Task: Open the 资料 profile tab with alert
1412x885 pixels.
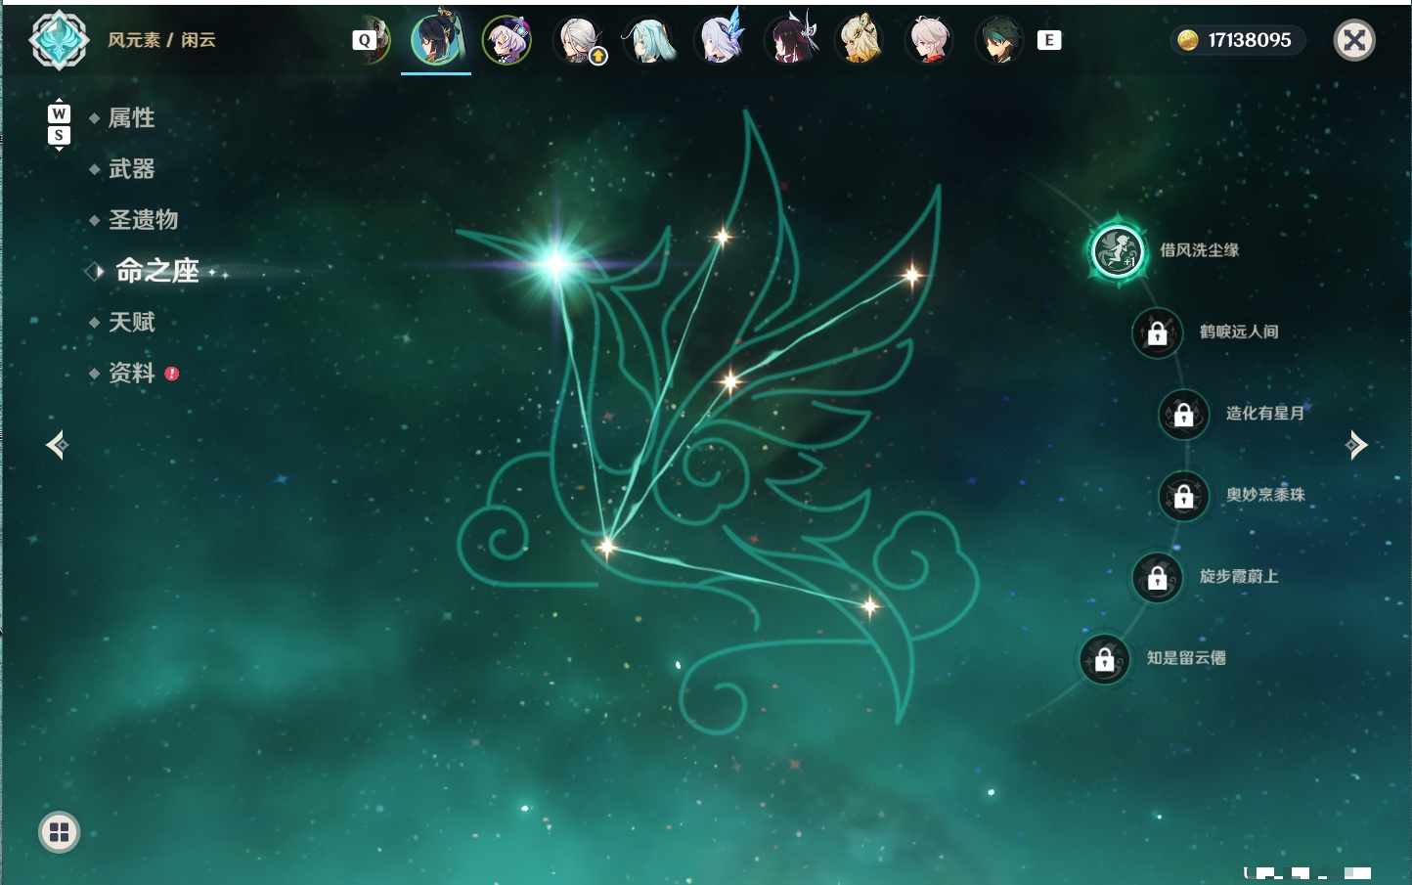Action: pos(131,373)
